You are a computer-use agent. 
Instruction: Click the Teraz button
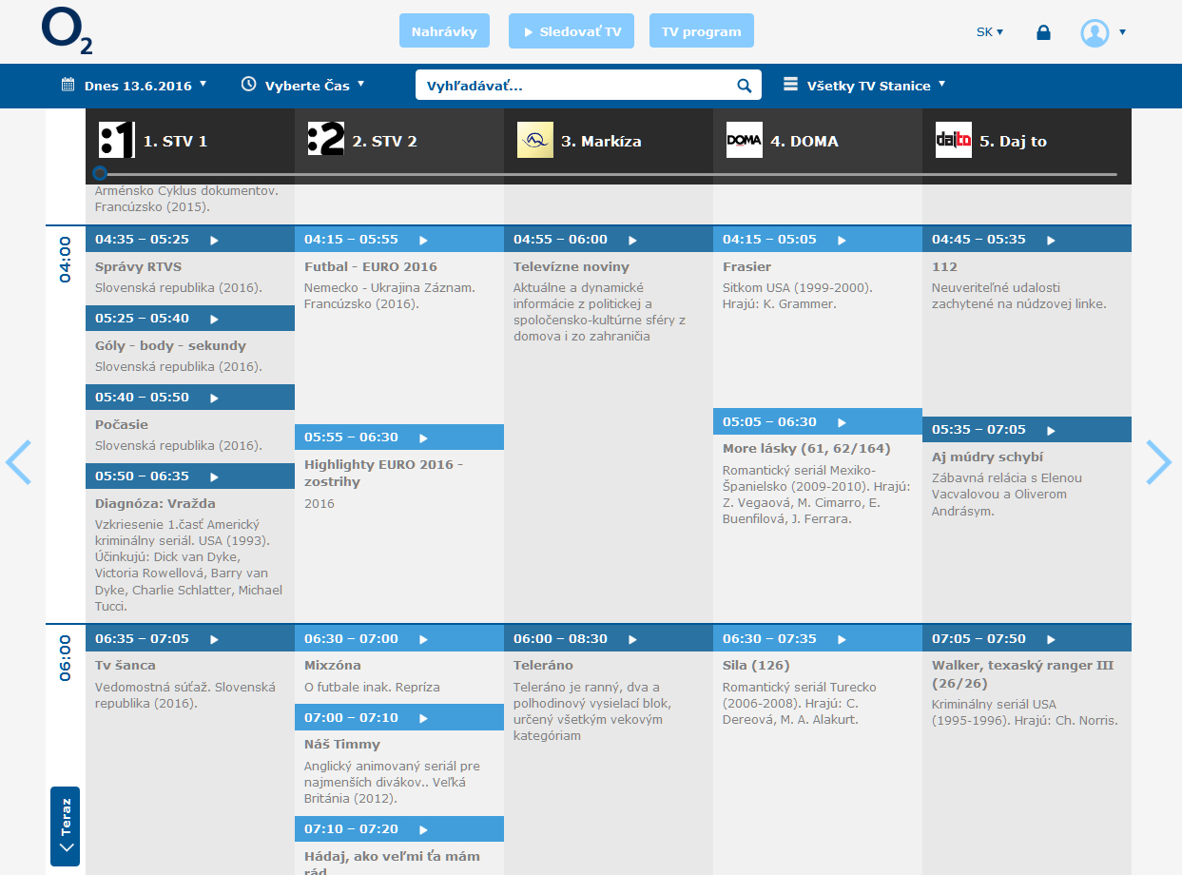(65, 826)
